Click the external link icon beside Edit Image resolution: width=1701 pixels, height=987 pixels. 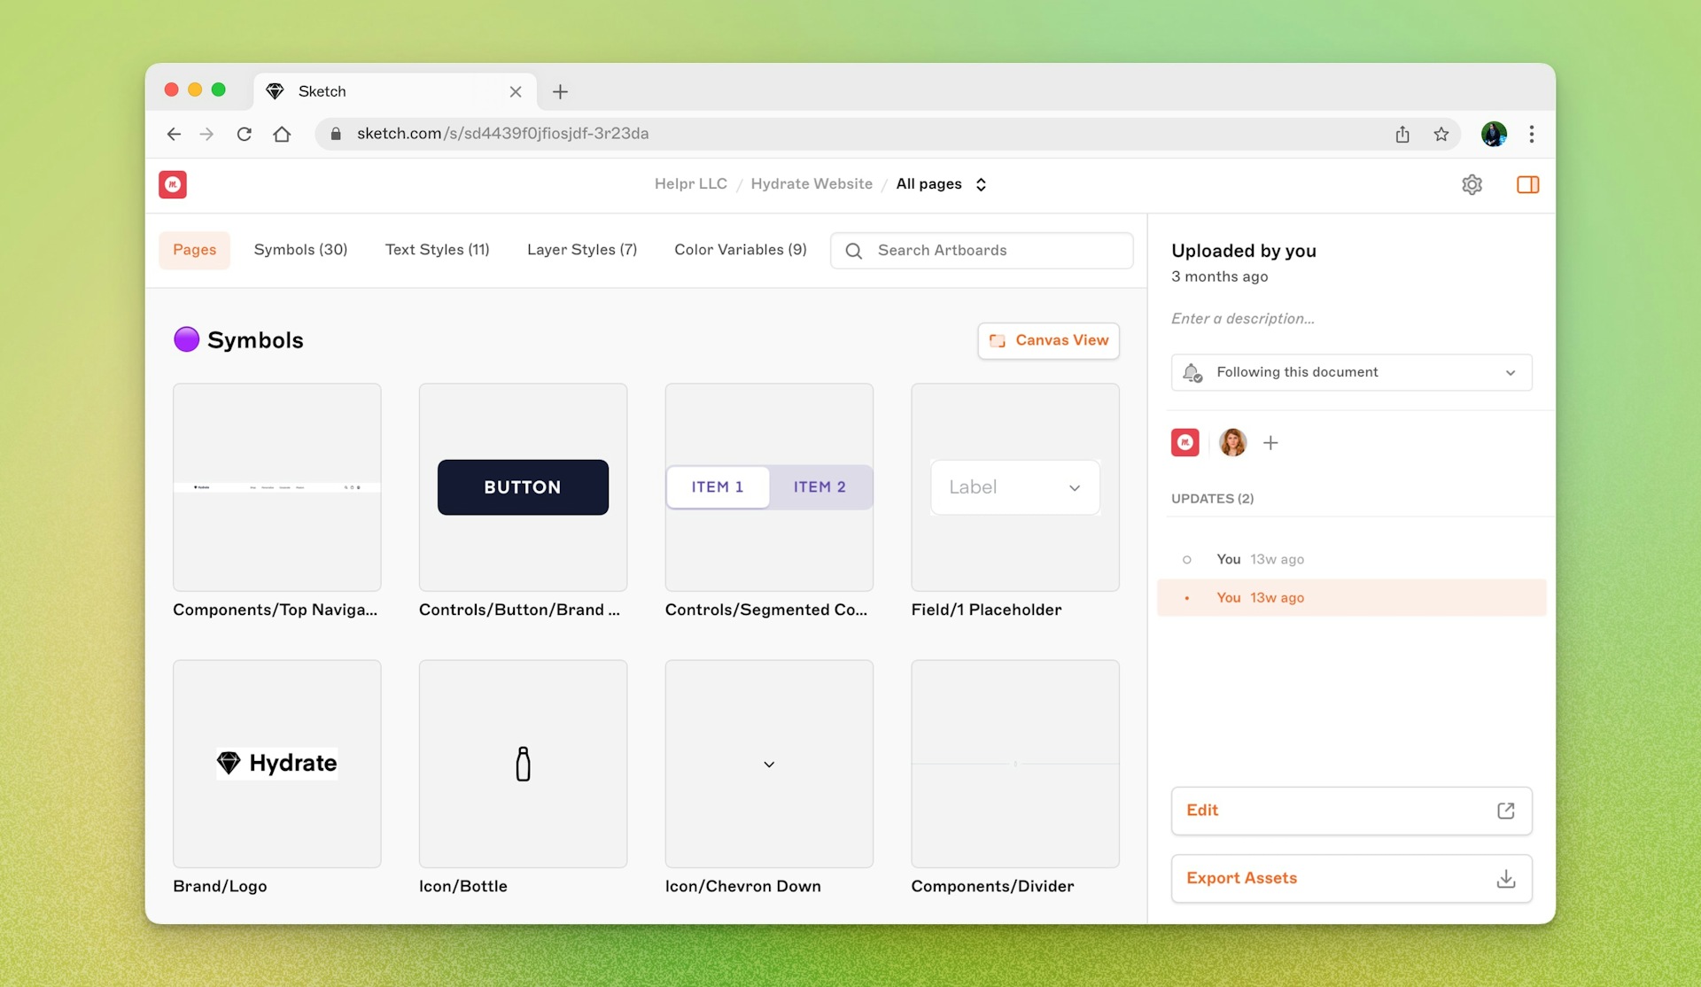[1505, 811]
